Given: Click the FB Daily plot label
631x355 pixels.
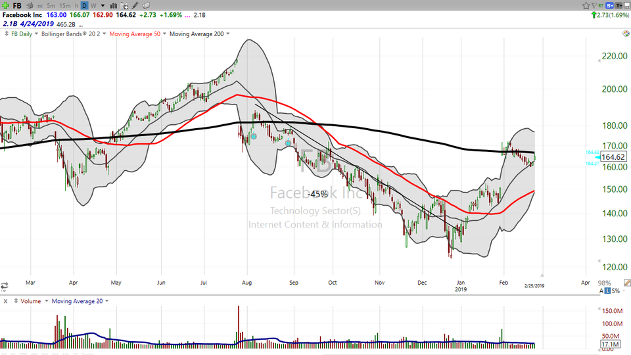Looking at the screenshot, I should pyautogui.click(x=21, y=34).
